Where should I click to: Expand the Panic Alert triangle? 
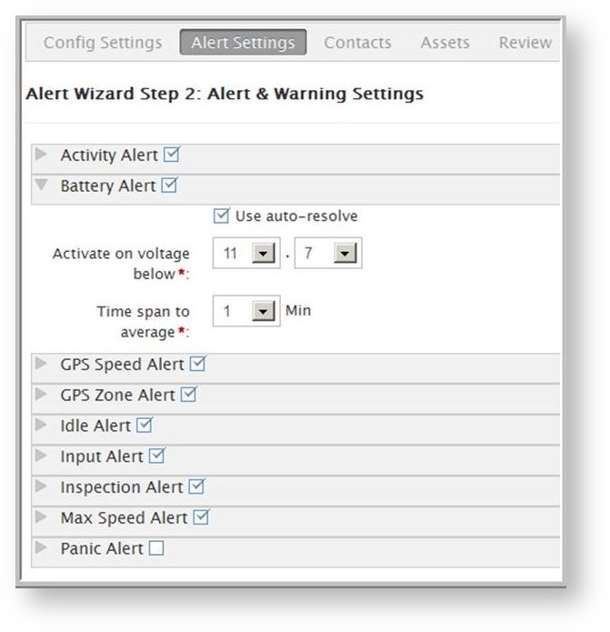click(x=41, y=547)
